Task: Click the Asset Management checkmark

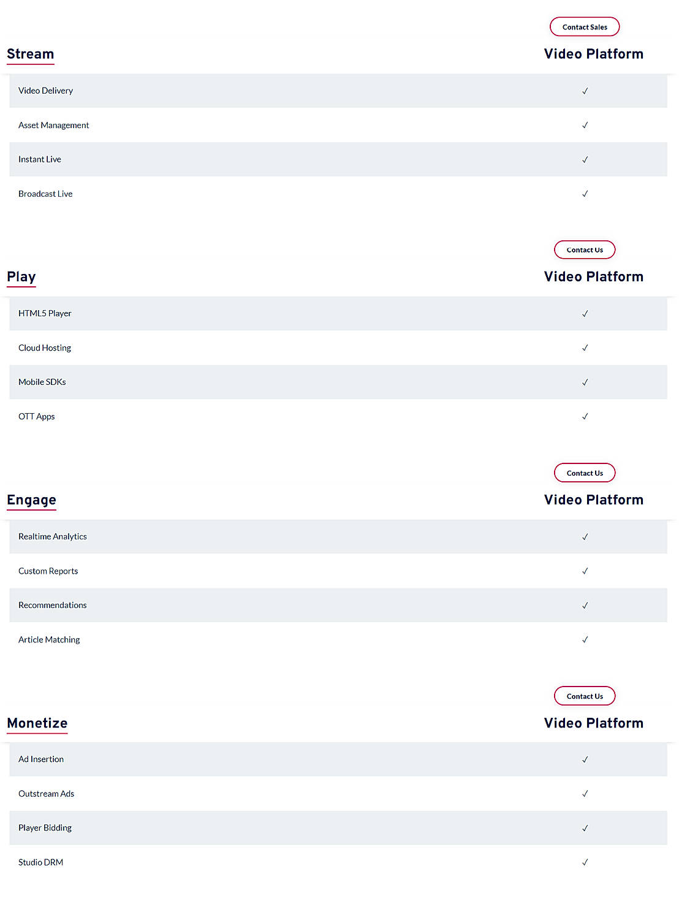Action: pyautogui.click(x=585, y=125)
